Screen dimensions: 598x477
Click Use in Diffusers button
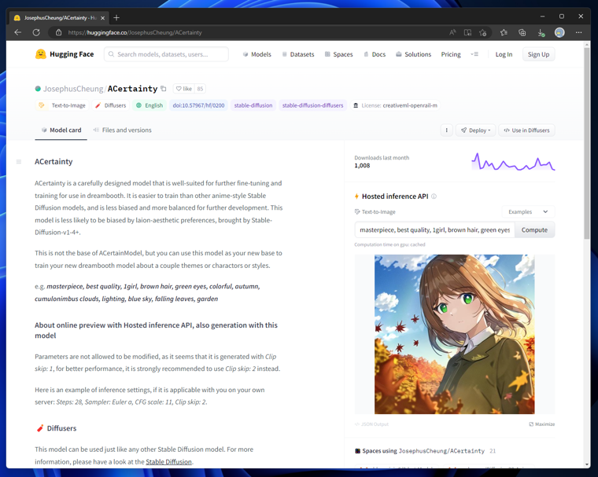point(526,130)
